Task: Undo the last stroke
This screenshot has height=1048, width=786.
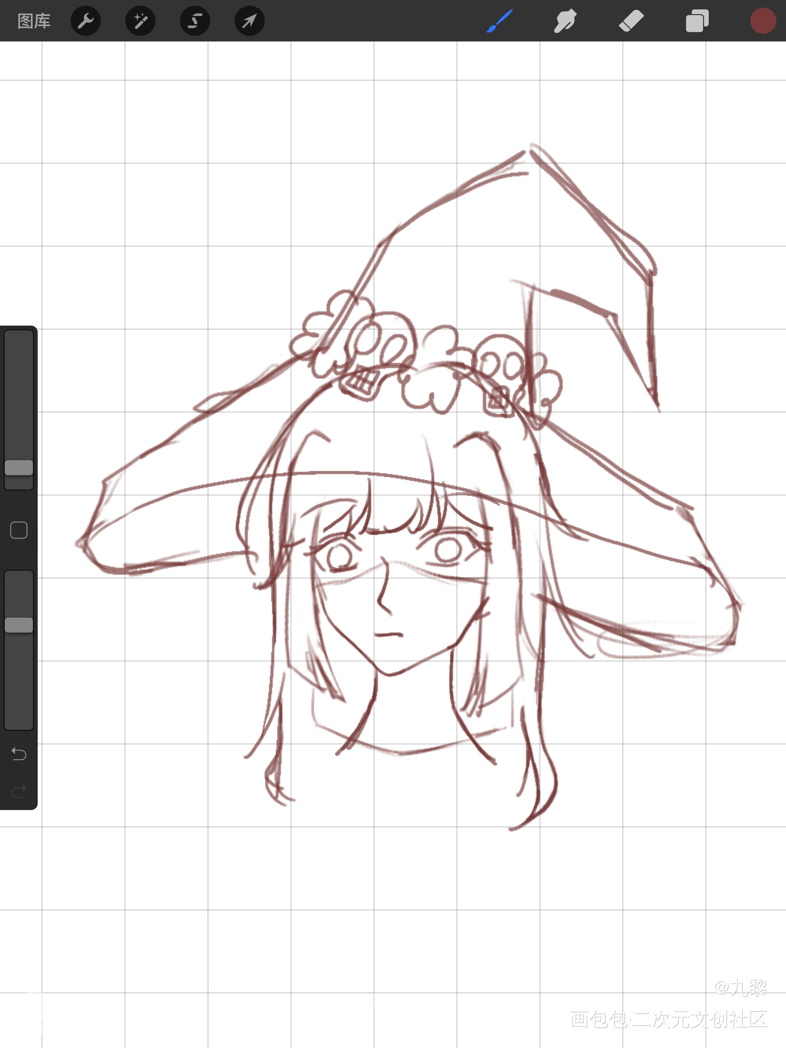Action: point(19,753)
